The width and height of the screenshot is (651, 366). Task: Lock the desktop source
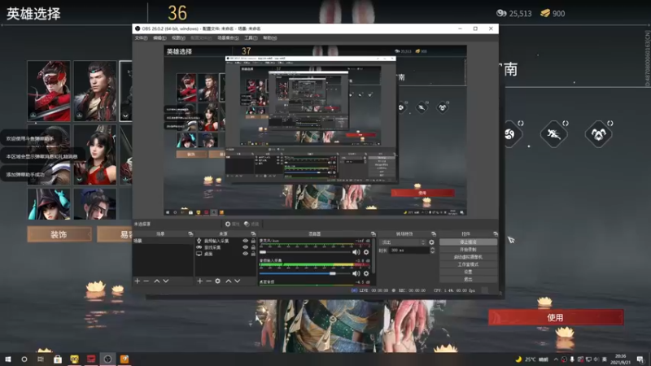(253, 254)
